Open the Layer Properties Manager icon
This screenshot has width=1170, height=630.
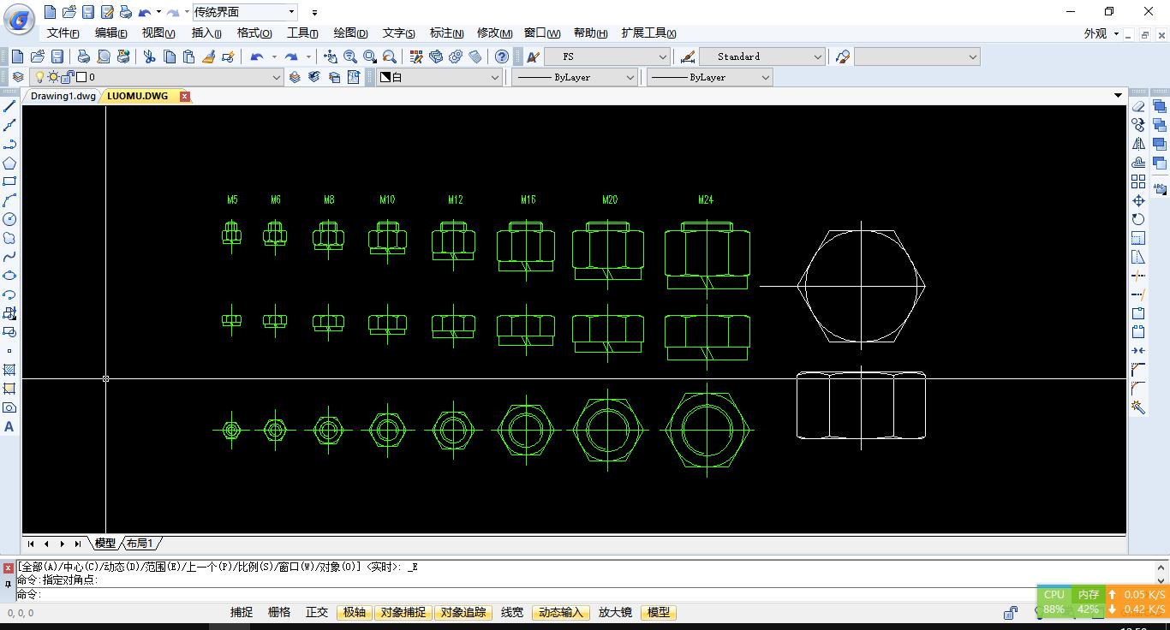tap(18, 77)
